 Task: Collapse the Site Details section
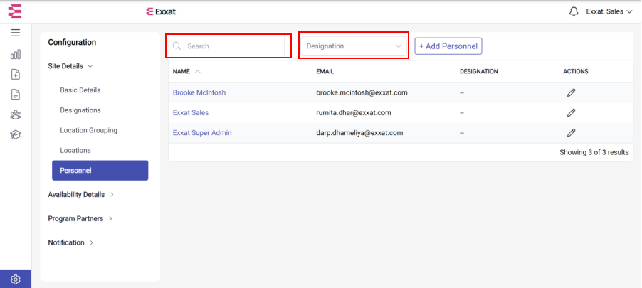pyautogui.click(x=70, y=66)
